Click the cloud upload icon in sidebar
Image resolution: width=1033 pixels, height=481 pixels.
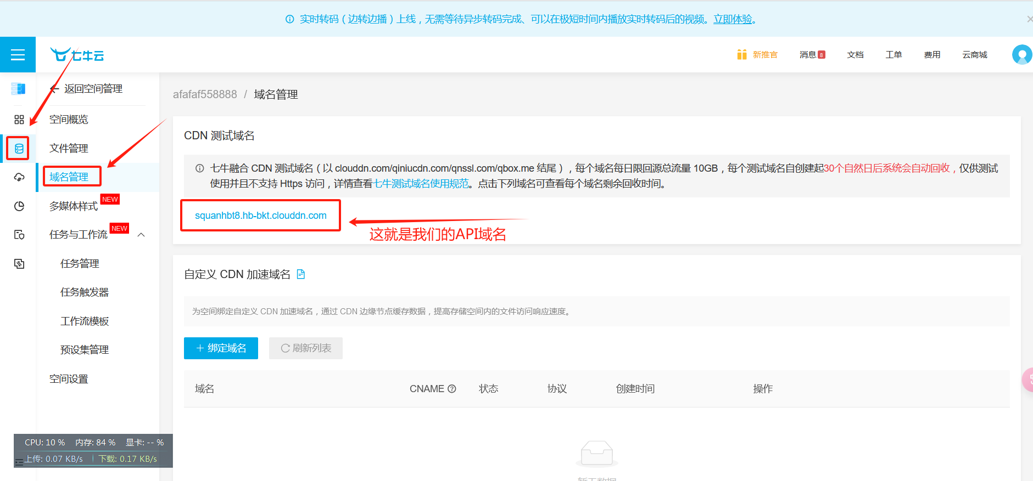point(19,177)
